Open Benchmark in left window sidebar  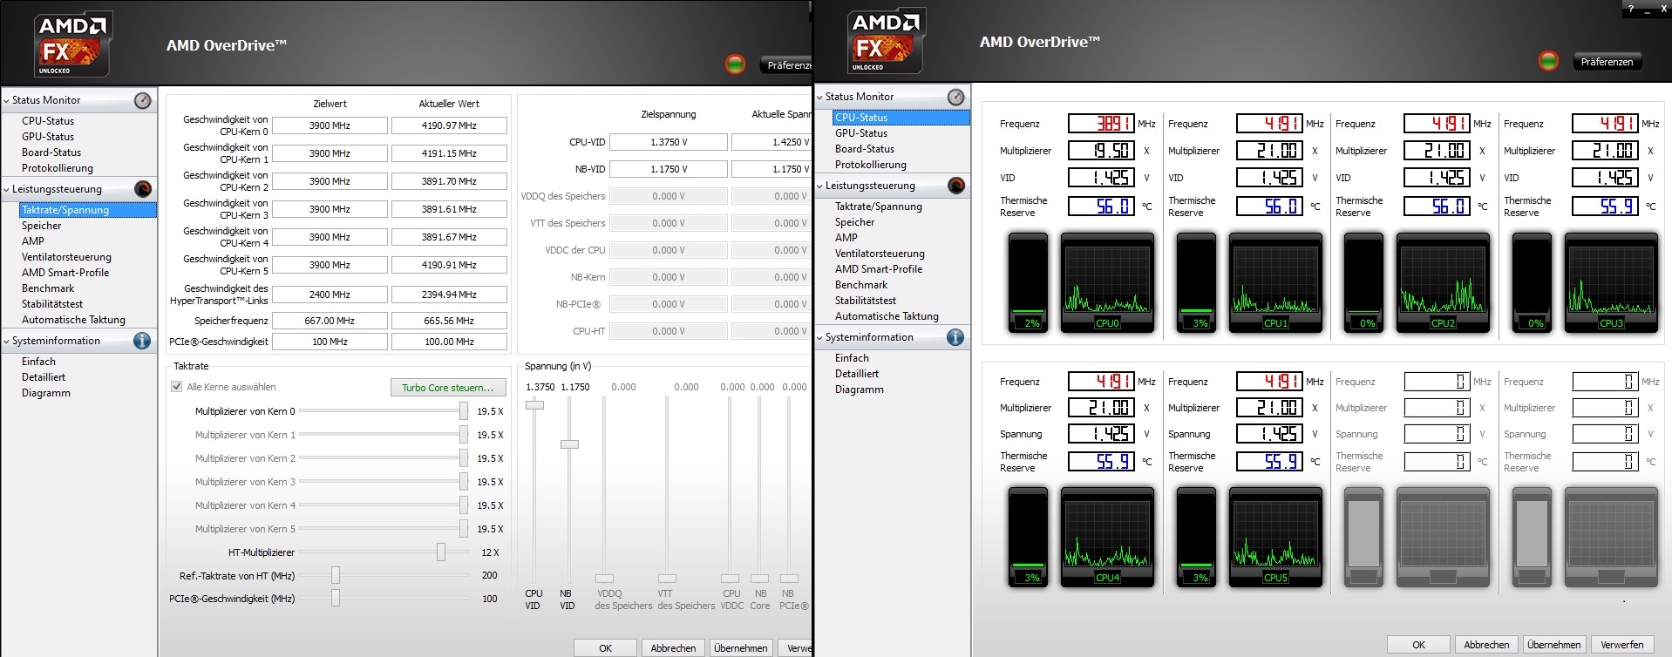[x=48, y=288]
